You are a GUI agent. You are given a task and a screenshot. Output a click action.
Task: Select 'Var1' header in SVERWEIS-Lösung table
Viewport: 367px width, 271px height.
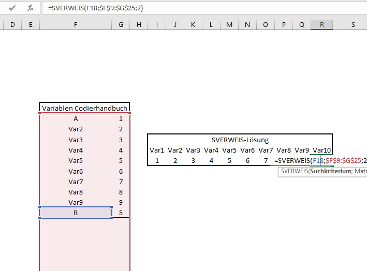pos(157,150)
